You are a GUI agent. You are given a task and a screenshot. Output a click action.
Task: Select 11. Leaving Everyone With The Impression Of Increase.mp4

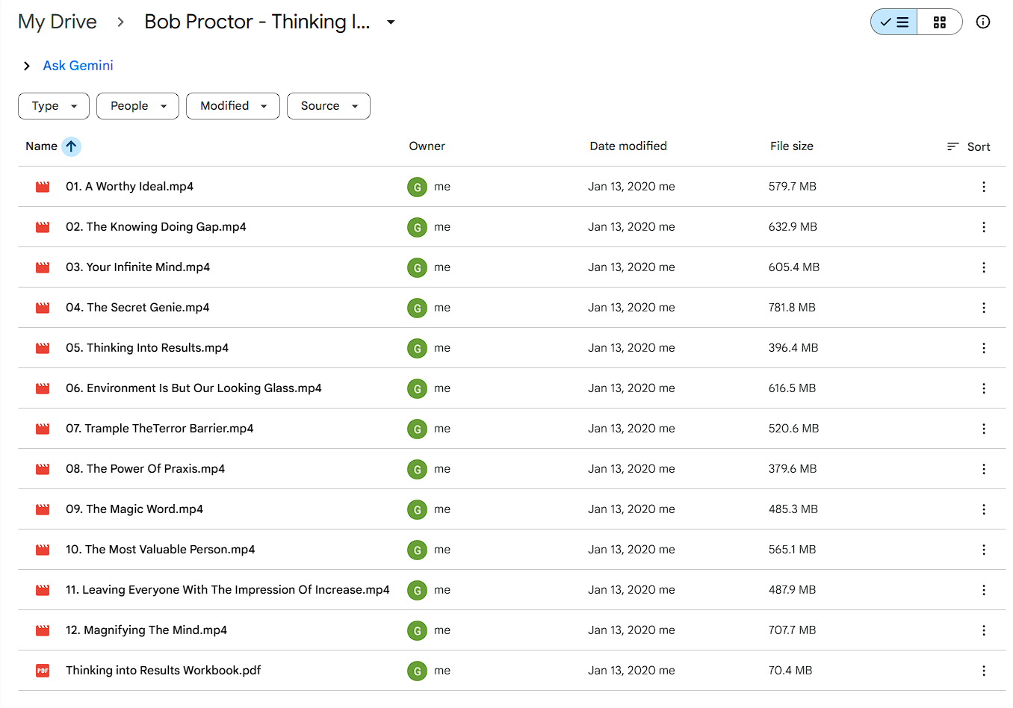pos(228,590)
